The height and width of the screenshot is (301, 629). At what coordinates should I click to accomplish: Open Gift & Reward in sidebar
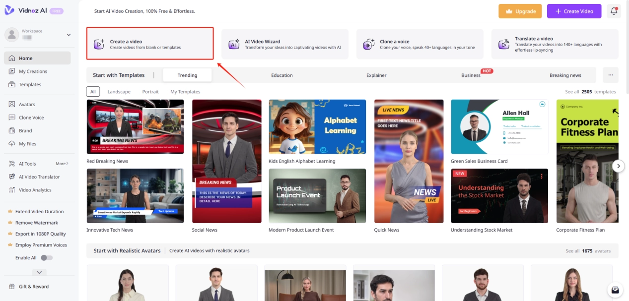[33, 287]
